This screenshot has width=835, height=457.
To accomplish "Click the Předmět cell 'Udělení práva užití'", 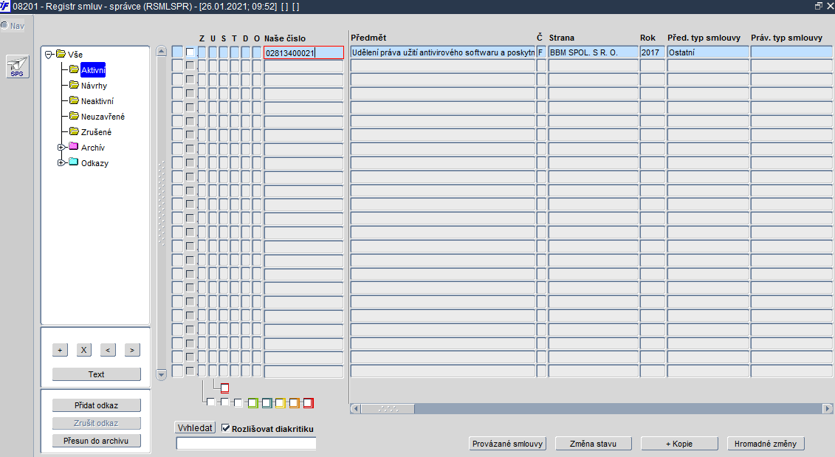I will coord(443,52).
